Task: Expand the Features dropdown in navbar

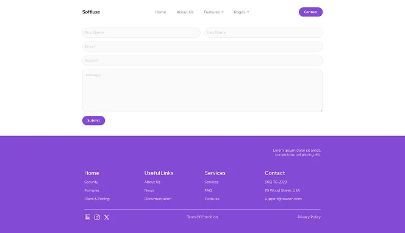Action: (x=213, y=12)
